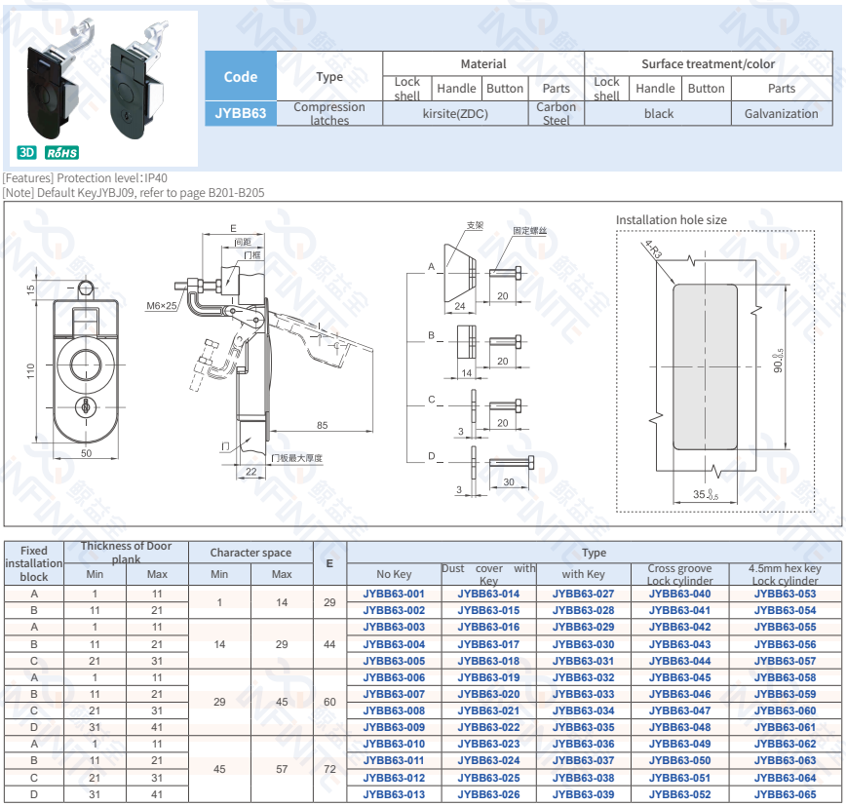Screen dimensions: 846x806
Task: Click the 'with Key' column header
Action: (x=583, y=574)
